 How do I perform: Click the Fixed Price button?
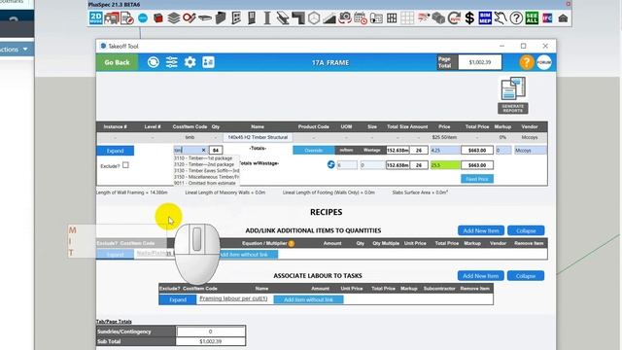tap(477, 179)
